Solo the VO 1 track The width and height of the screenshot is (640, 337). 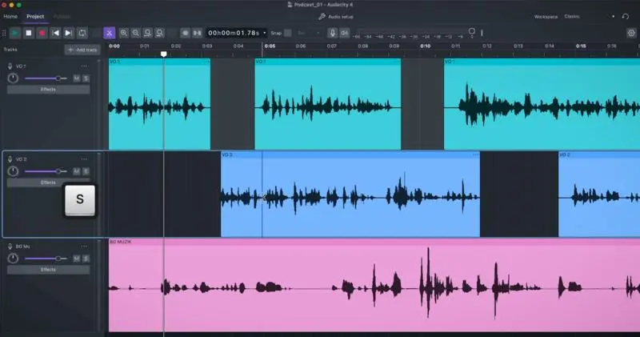point(86,78)
